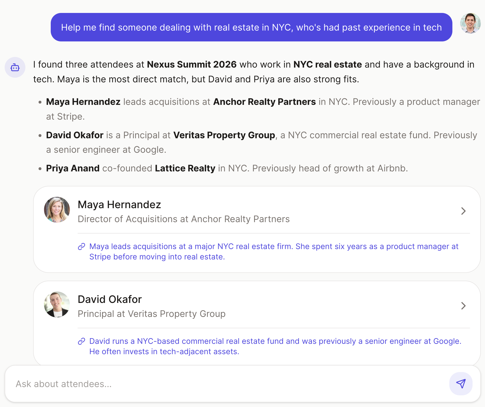Click the Nexus Summit 2026 mention

click(x=192, y=64)
